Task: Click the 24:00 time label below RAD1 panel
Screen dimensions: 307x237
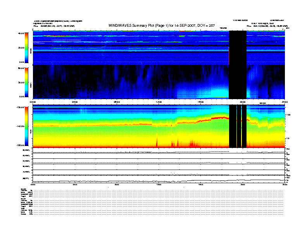Action: [x=285, y=102]
